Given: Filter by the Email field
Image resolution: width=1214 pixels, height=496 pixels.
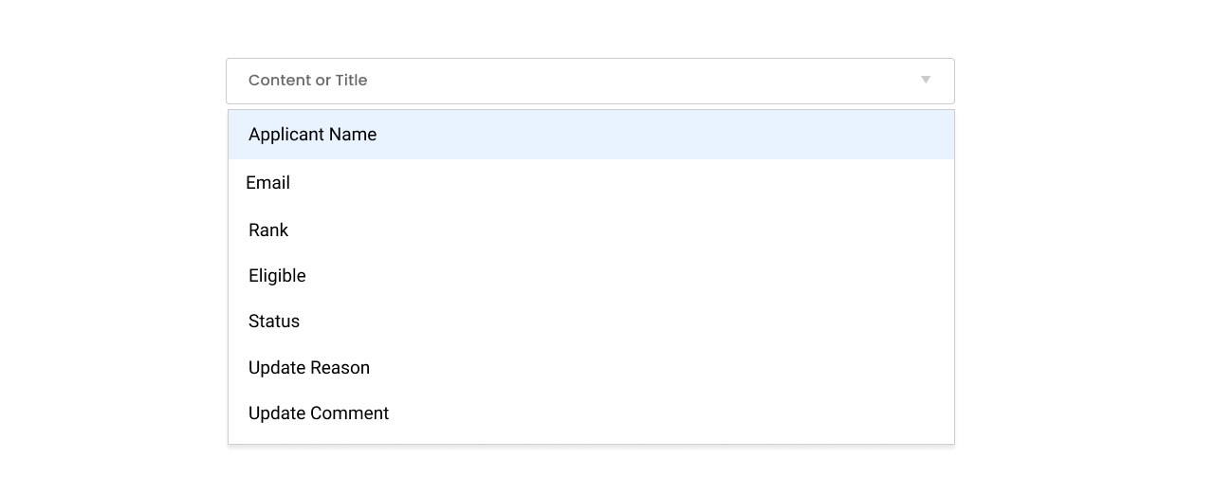Looking at the screenshot, I should (268, 183).
